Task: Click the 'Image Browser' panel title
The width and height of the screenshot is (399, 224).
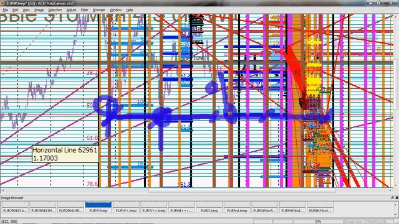Action: tap(12, 198)
